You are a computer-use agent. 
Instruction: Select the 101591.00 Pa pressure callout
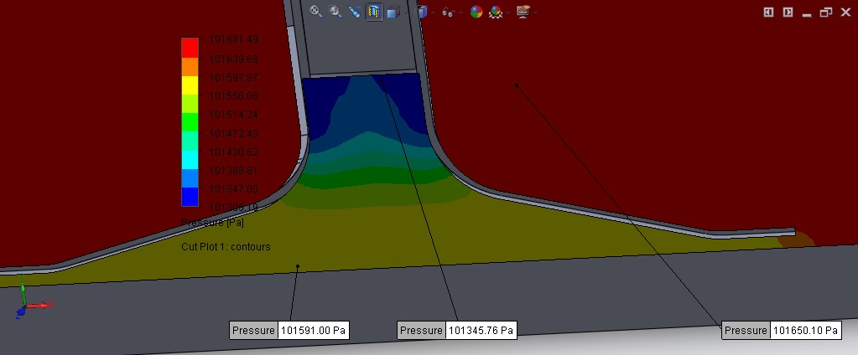tap(289, 331)
